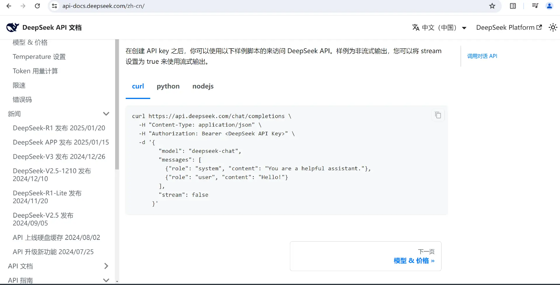Click the 新闻 sidebar category label
Image resolution: width=560 pixels, height=285 pixels.
tap(14, 114)
